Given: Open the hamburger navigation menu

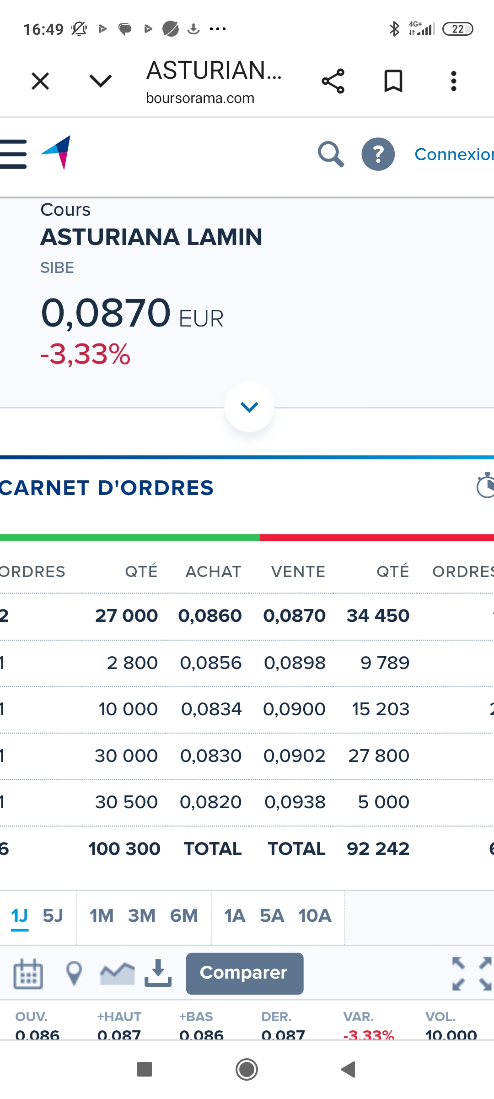Looking at the screenshot, I should click(13, 154).
